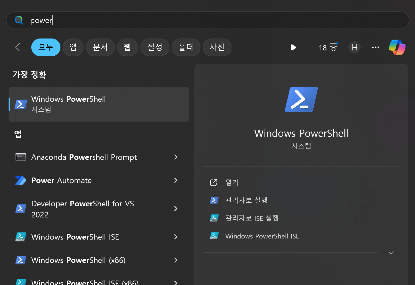Expand Windows PowerShell ISE chevron in list
The image size is (415, 285).
coord(176,237)
